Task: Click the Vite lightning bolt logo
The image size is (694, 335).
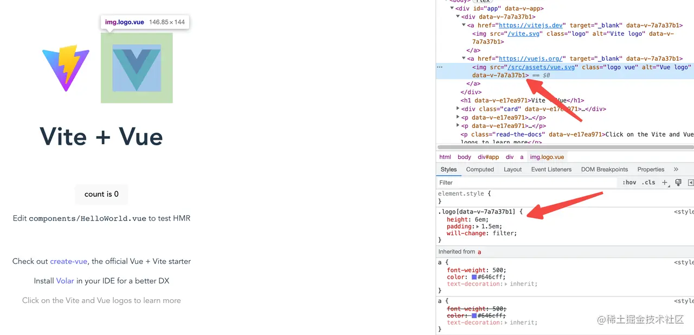Action: tap(66, 68)
